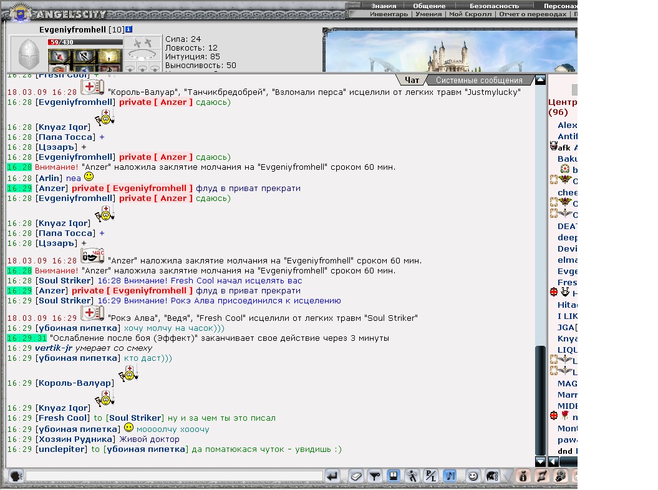Click the Knyaz Iqor nickname link in chat
Screen dimensions: 658x490
(62, 127)
